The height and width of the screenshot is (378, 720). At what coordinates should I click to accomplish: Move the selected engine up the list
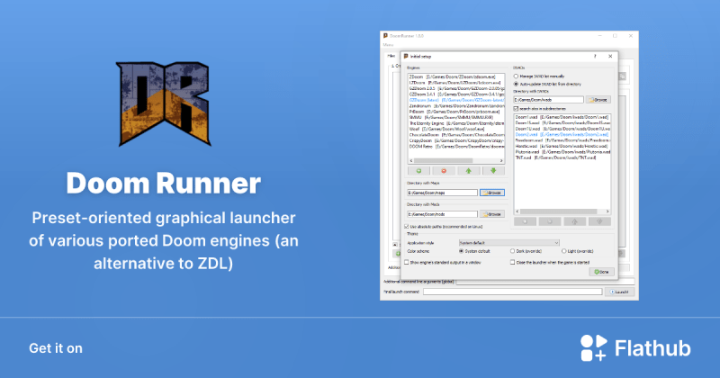click(468, 171)
